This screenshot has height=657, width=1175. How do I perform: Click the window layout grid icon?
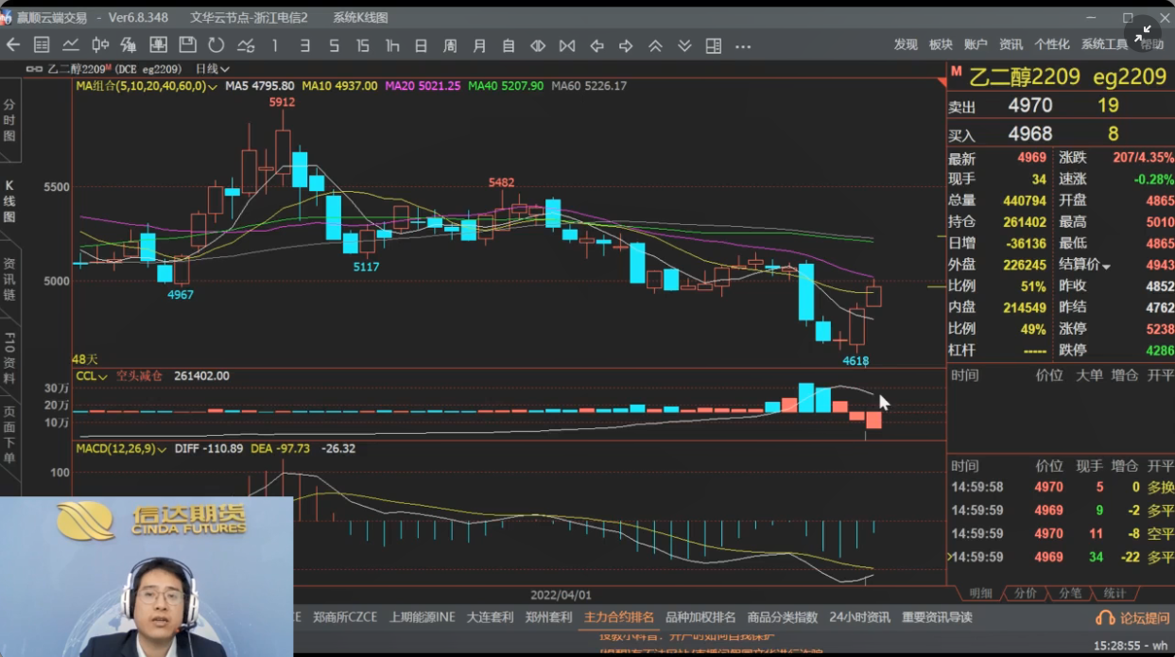714,46
